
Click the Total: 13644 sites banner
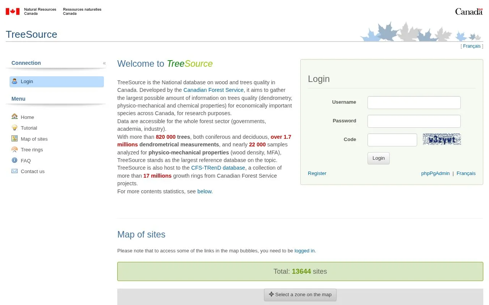[300, 271]
